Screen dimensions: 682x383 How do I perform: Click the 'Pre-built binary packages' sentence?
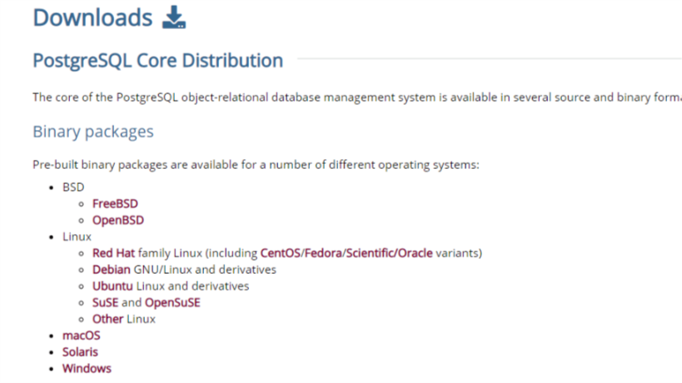coord(256,165)
